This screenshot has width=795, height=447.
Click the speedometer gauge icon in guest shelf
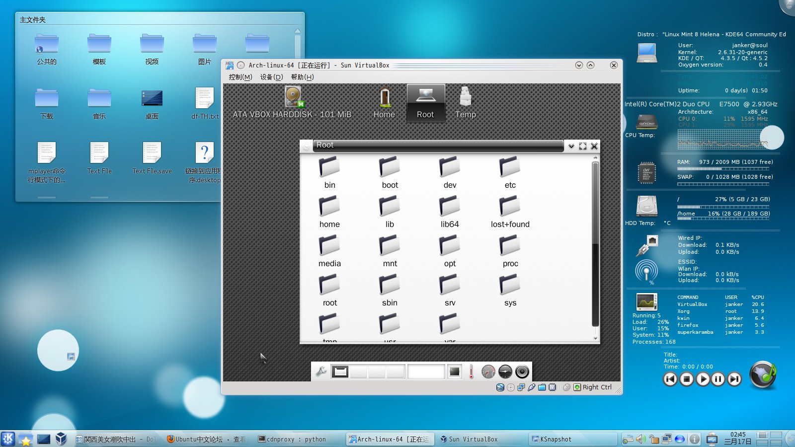click(488, 372)
